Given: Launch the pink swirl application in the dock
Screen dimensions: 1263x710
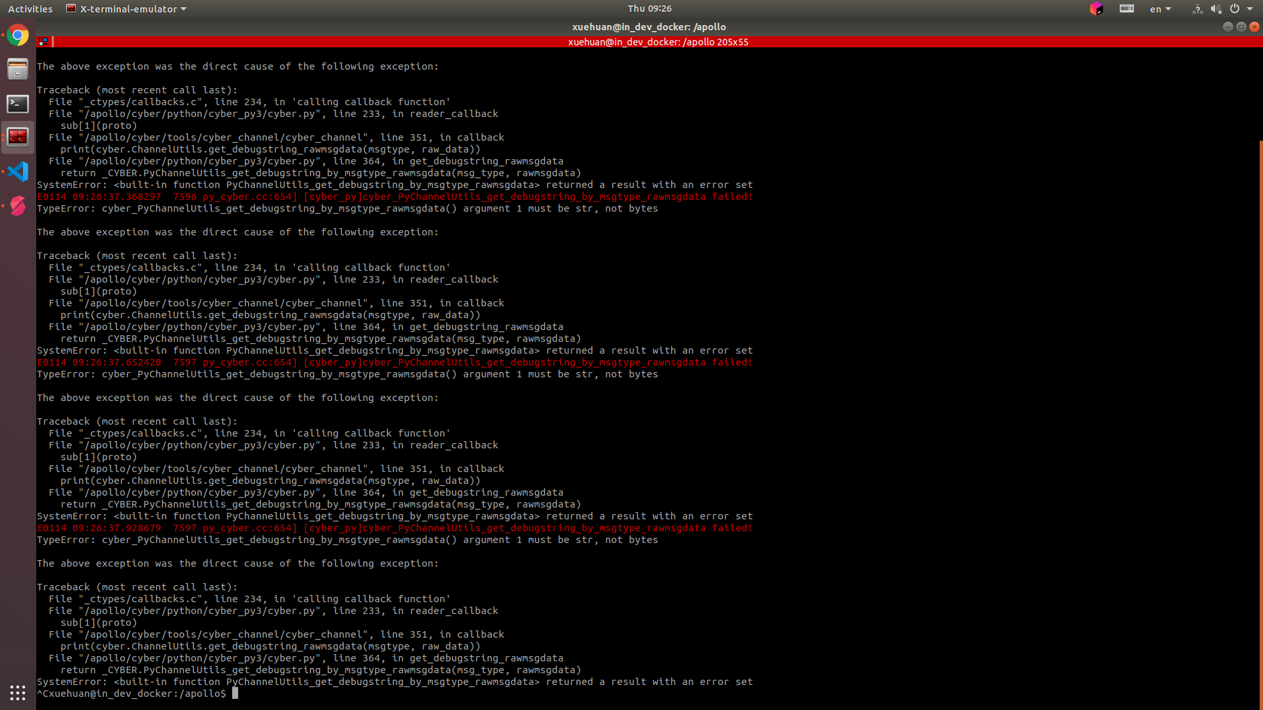Looking at the screenshot, I should point(18,206).
